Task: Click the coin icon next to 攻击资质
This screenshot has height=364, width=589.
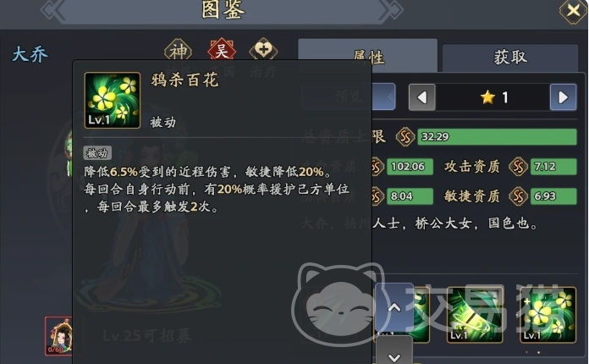Action: [518, 167]
